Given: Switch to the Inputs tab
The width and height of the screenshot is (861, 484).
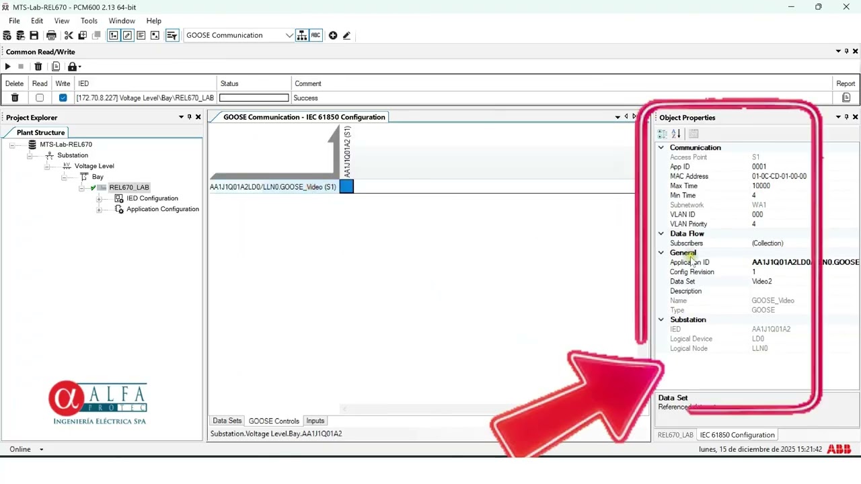Looking at the screenshot, I should click(315, 421).
